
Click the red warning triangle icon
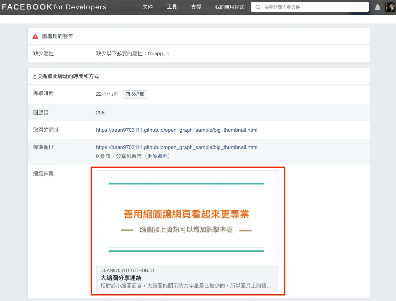[35, 36]
